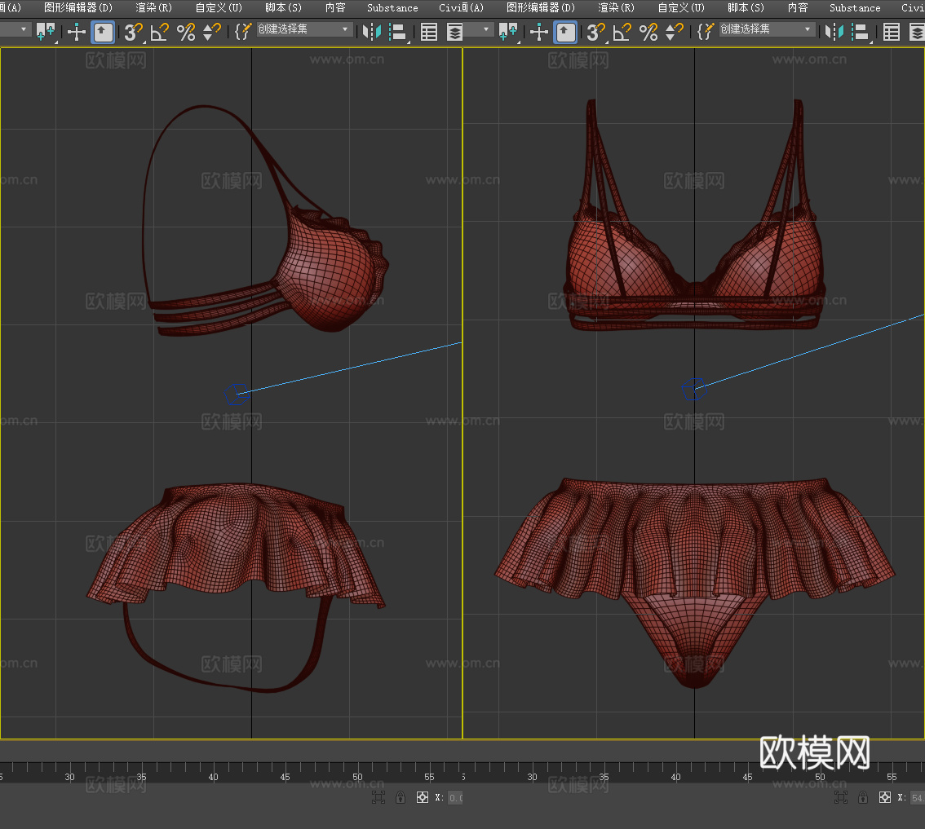925x829 pixels.
Task: Toggle Keyboard Shortcut Override button, right toolbar
Action: (565, 32)
